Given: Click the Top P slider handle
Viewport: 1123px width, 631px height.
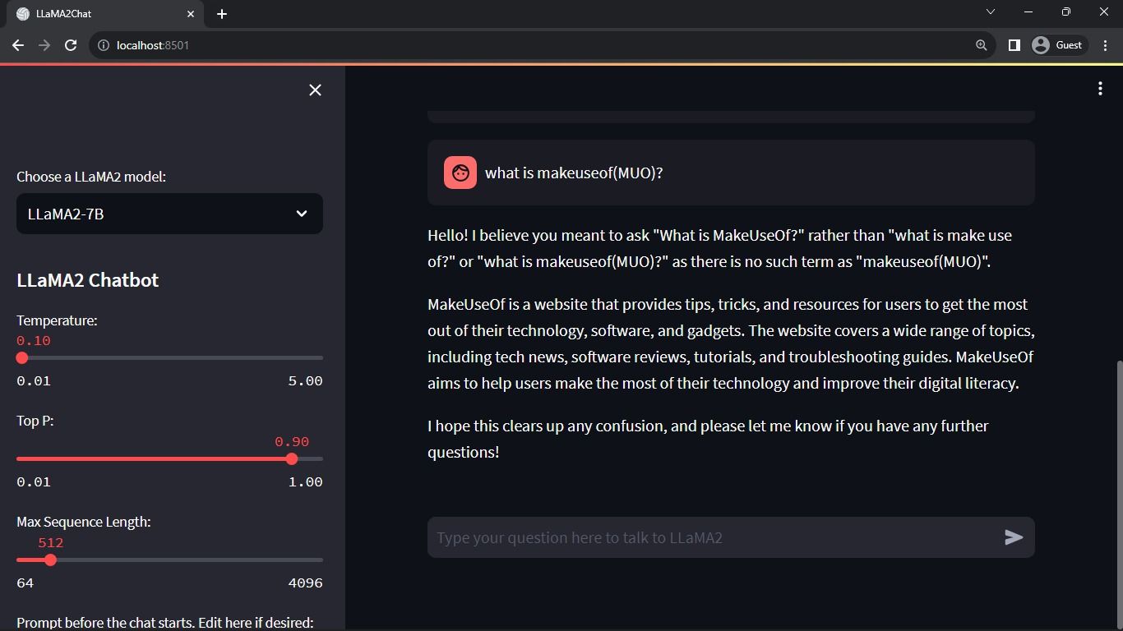Looking at the screenshot, I should click(292, 459).
